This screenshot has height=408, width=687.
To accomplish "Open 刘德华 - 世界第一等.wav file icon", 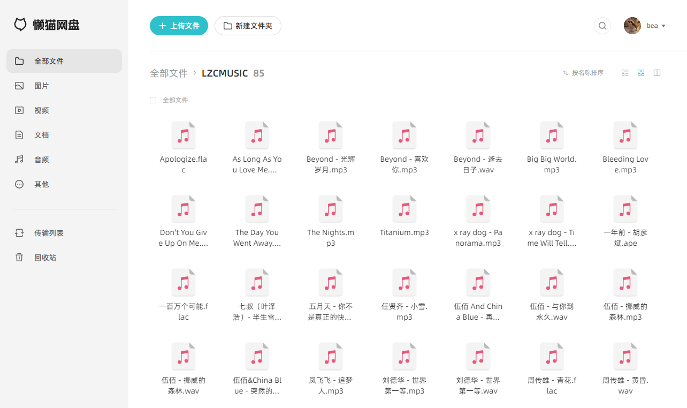I will pyautogui.click(x=478, y=357).
